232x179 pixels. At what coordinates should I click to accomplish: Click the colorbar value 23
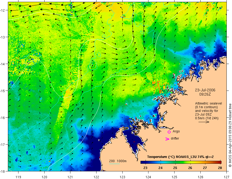146,168
